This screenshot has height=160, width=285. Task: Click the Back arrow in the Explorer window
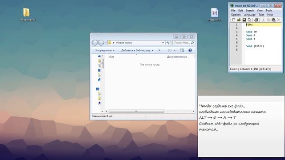click(95, 43)
